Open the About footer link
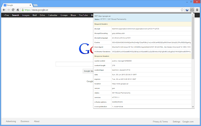 click(37, 121)
